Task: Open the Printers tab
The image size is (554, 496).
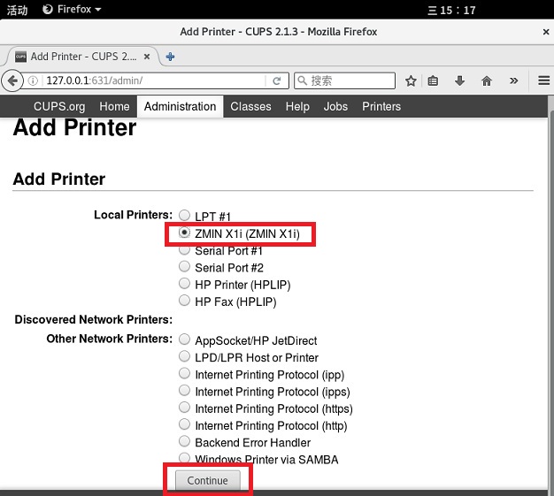Action: (381, 106)
